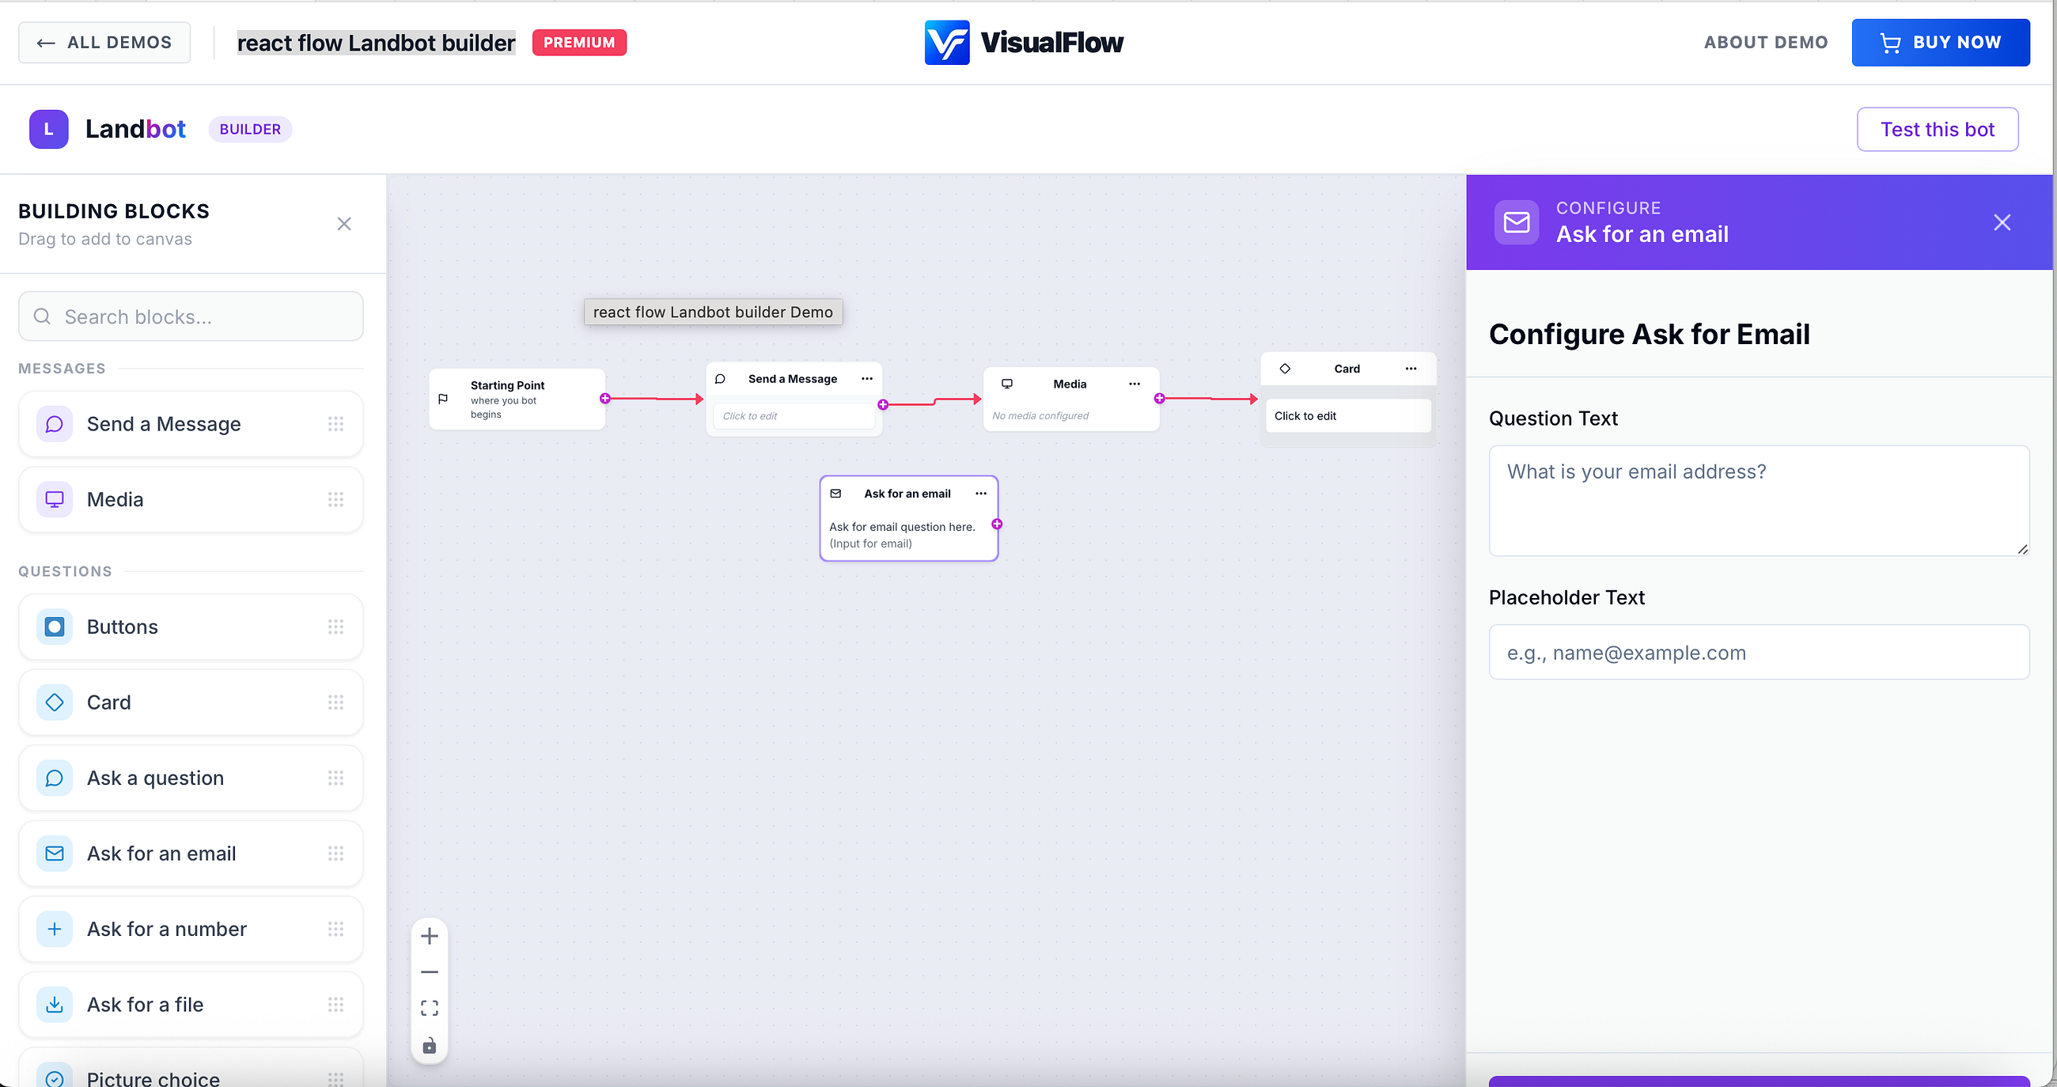Click drag handle of Buttons block
This screenshot has width=2057, height=1087.
tap(335, 627)
